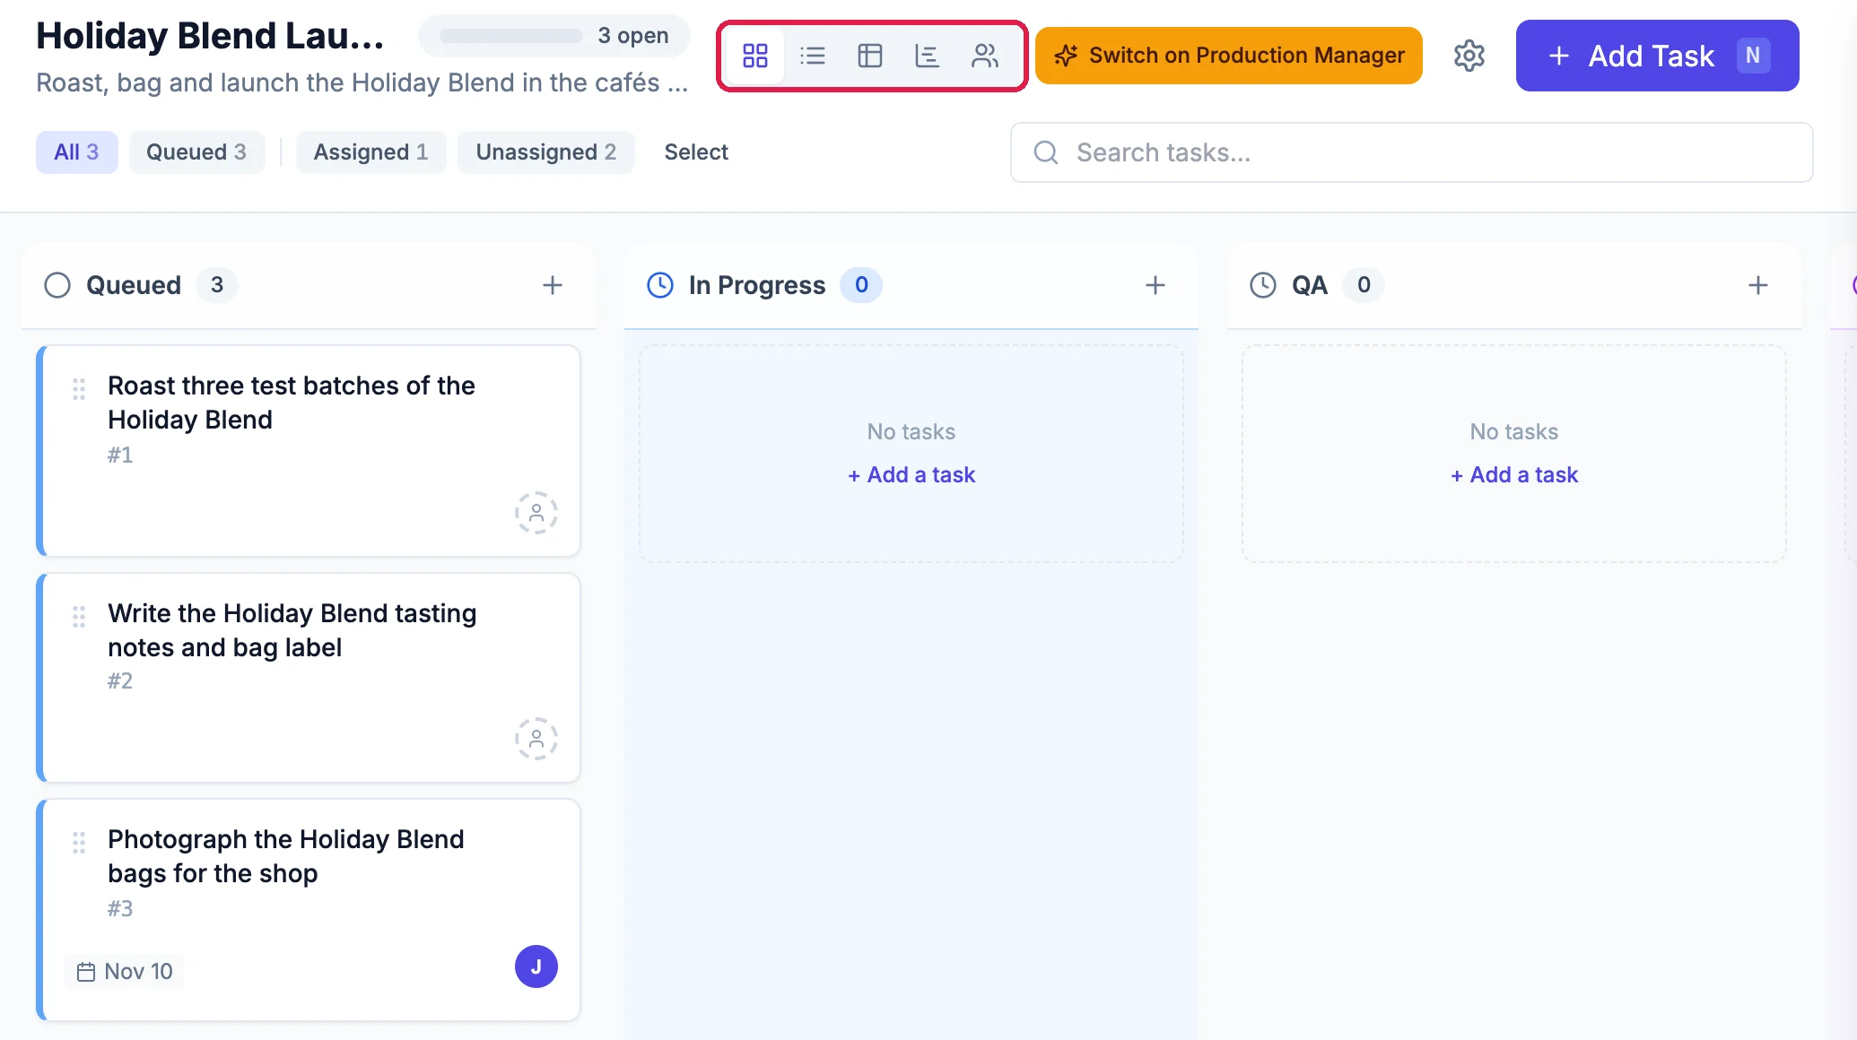1857x1040 pixels.
Task: Open Gantt chart view icon
Action: (x=928, y=56)
